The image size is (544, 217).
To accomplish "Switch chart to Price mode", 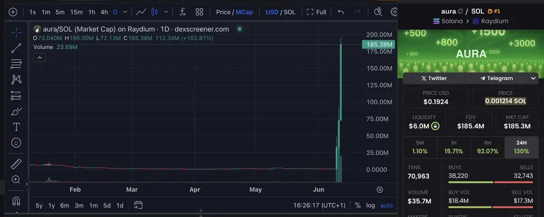I will (x=223, y=12).
